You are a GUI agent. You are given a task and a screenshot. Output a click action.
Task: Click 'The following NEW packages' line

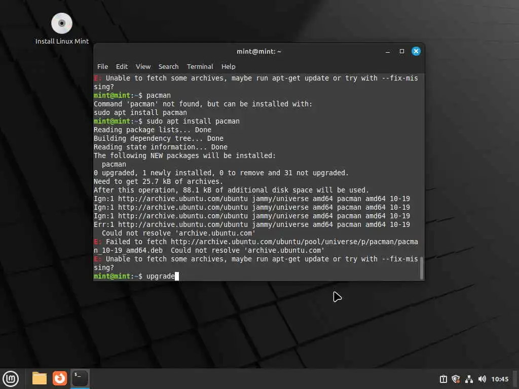point(184,155)
